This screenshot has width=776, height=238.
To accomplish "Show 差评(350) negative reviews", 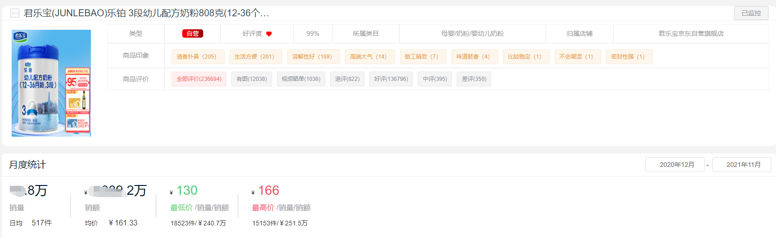I will click(474, 79).
